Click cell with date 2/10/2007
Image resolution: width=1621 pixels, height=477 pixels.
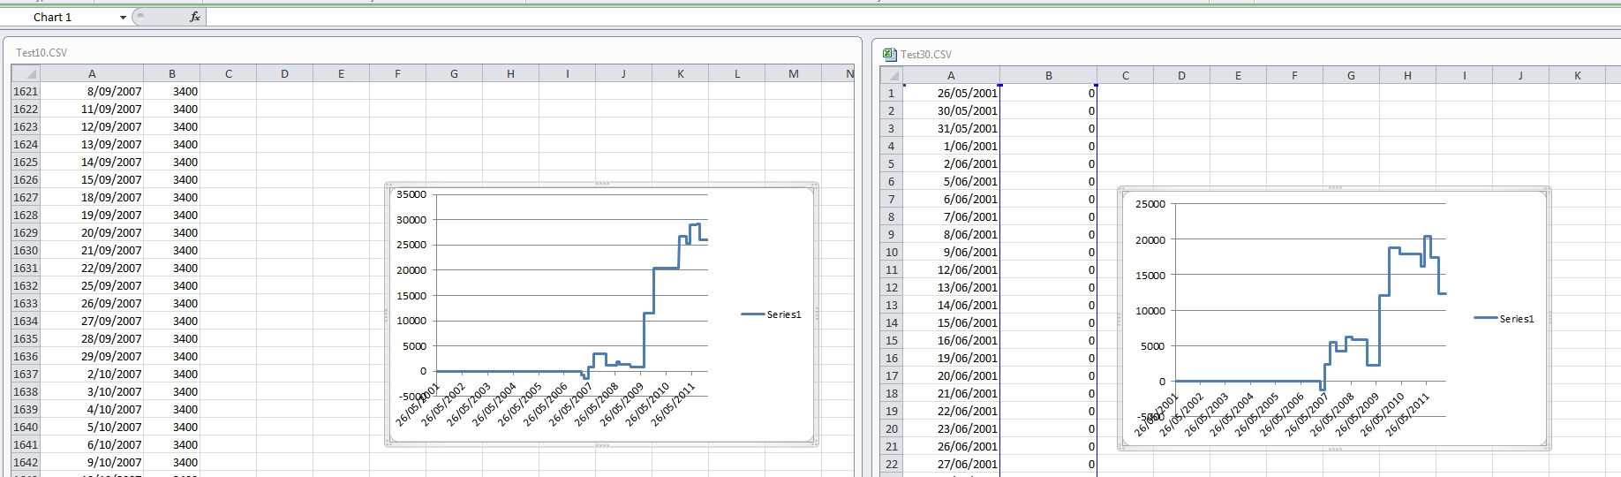click(92, 374)
